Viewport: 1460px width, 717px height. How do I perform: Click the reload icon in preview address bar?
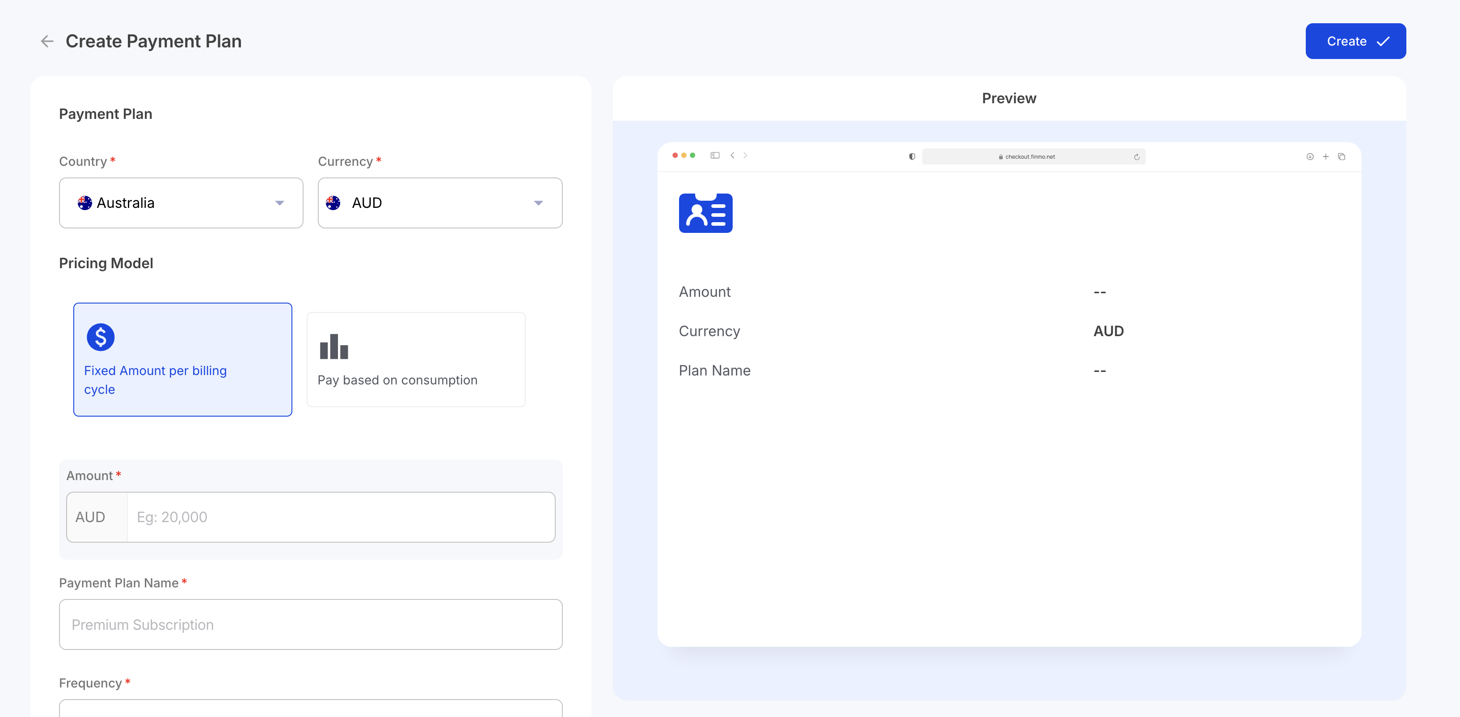[1136, 157]
